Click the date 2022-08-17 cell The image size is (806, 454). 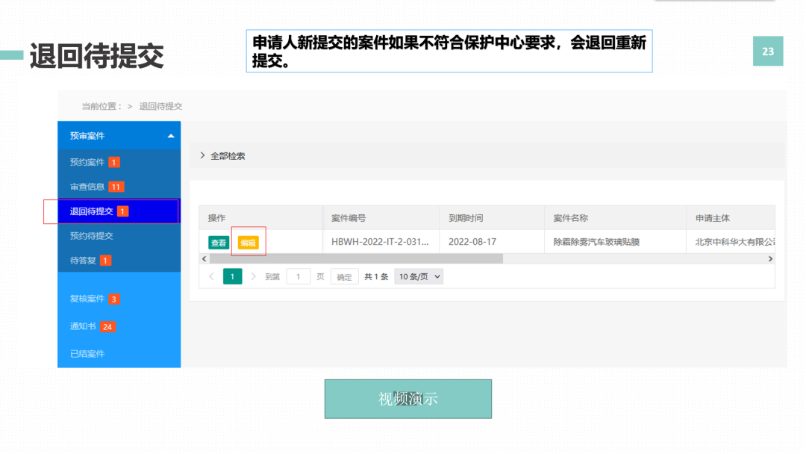[472, 242]
